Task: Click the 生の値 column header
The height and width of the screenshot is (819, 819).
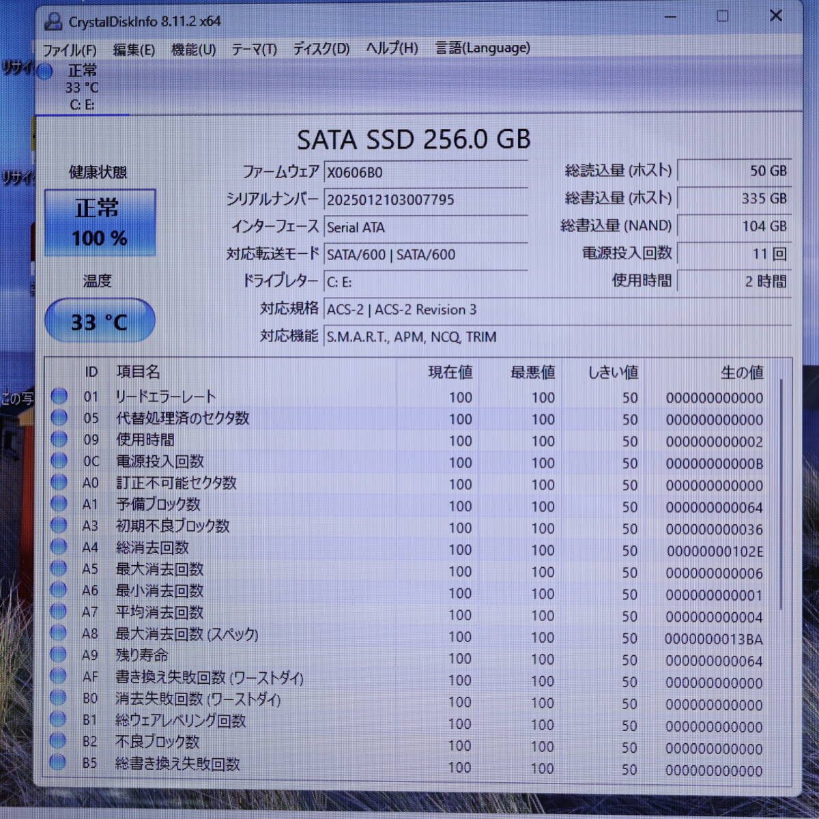Action: point(742,373)
